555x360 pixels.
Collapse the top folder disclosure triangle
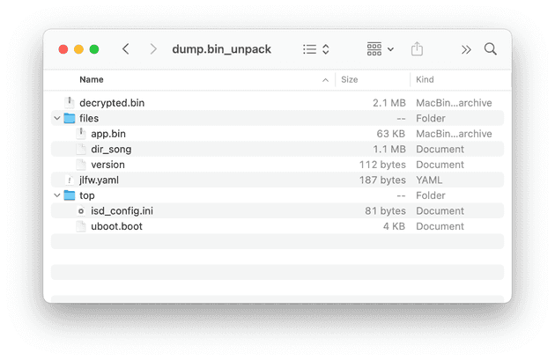click(x=57, y=195)
